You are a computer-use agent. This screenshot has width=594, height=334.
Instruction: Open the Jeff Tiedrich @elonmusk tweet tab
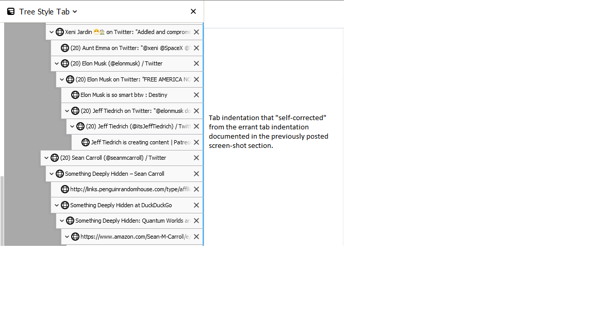tap(132, 111)
